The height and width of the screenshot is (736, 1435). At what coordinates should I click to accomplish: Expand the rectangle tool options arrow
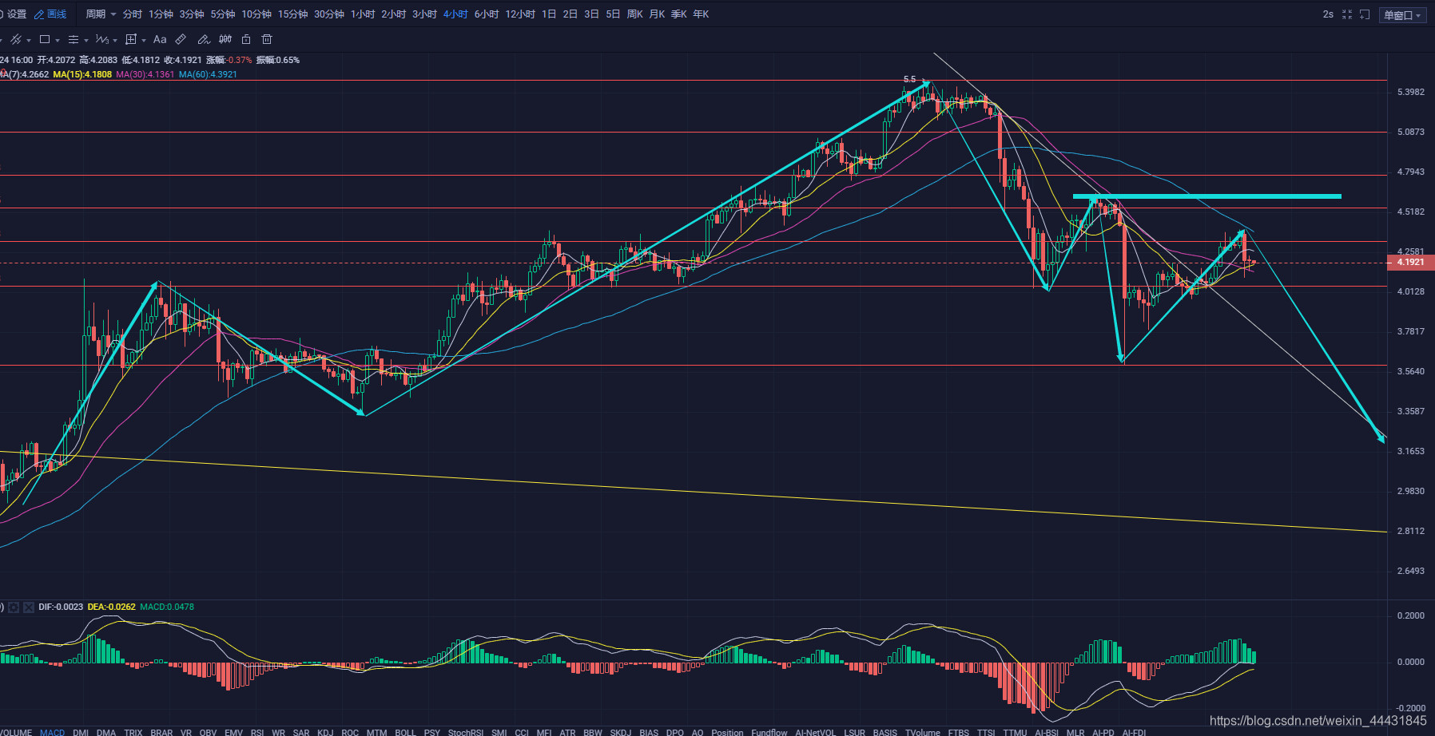click(58, 40)
